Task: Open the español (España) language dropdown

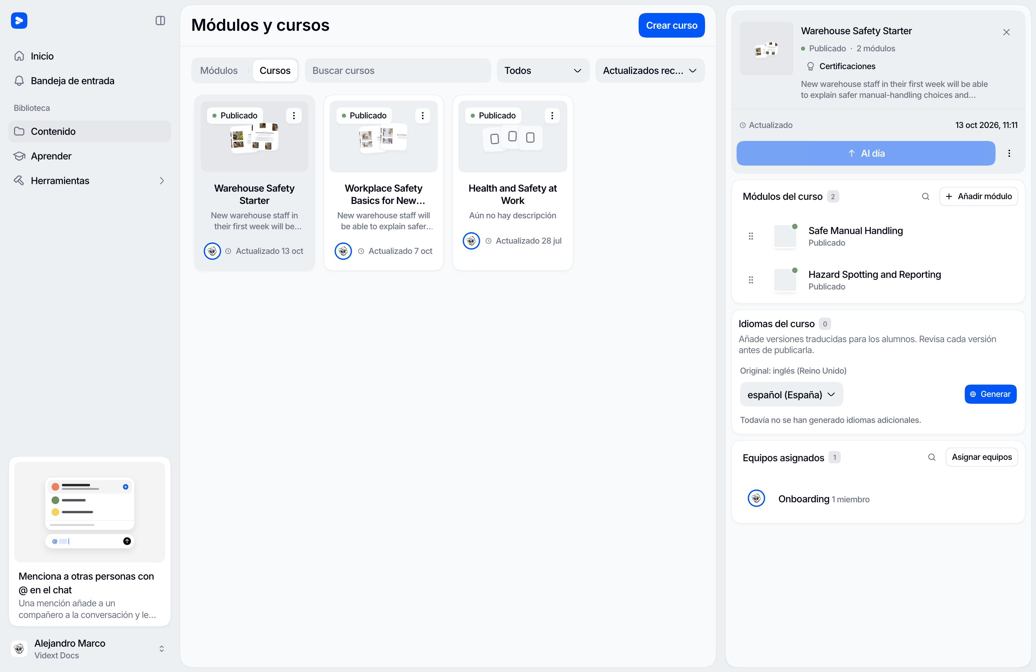Action: click(x=791, y=395)
